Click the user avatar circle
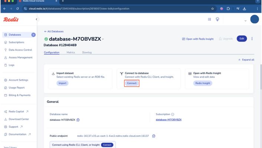 254,19
